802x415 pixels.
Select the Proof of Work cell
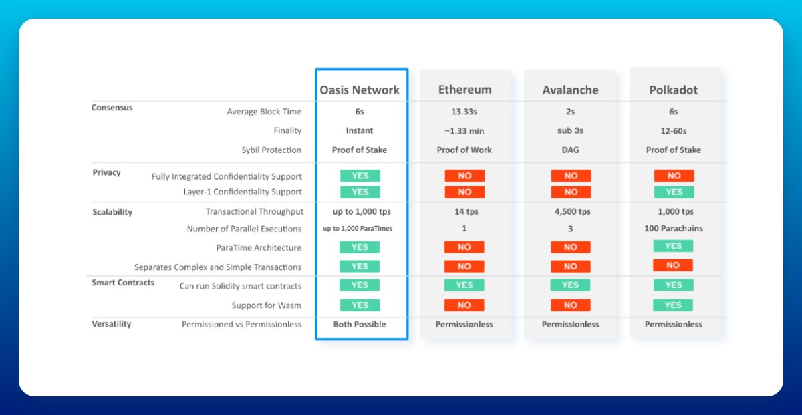(464, 150)
